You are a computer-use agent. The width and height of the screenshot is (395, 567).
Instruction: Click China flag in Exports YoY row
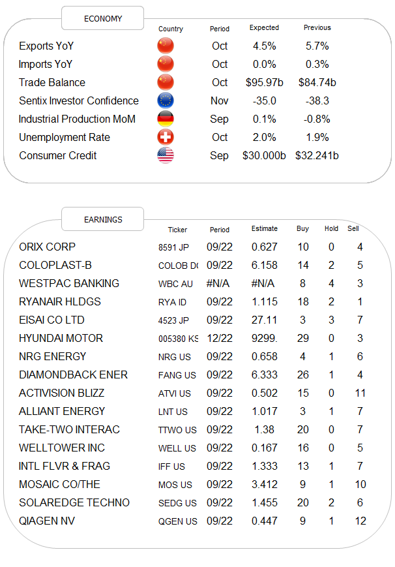[166, 46]
